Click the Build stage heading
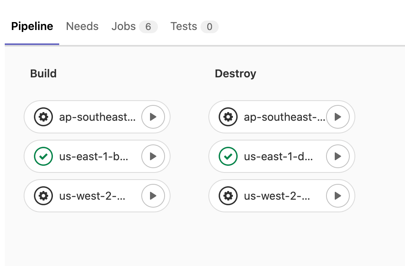Viewport: 405px width, 266px height. 43,73
